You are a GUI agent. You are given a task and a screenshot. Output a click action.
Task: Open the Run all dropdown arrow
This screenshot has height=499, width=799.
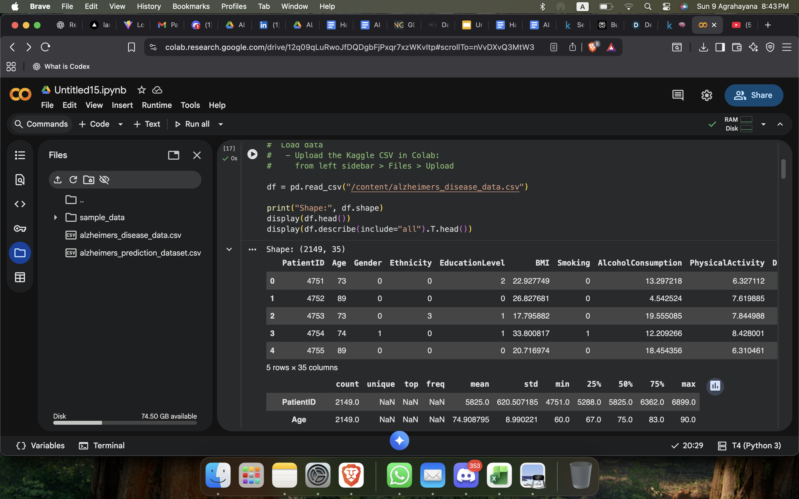click(x=221, y=124)
